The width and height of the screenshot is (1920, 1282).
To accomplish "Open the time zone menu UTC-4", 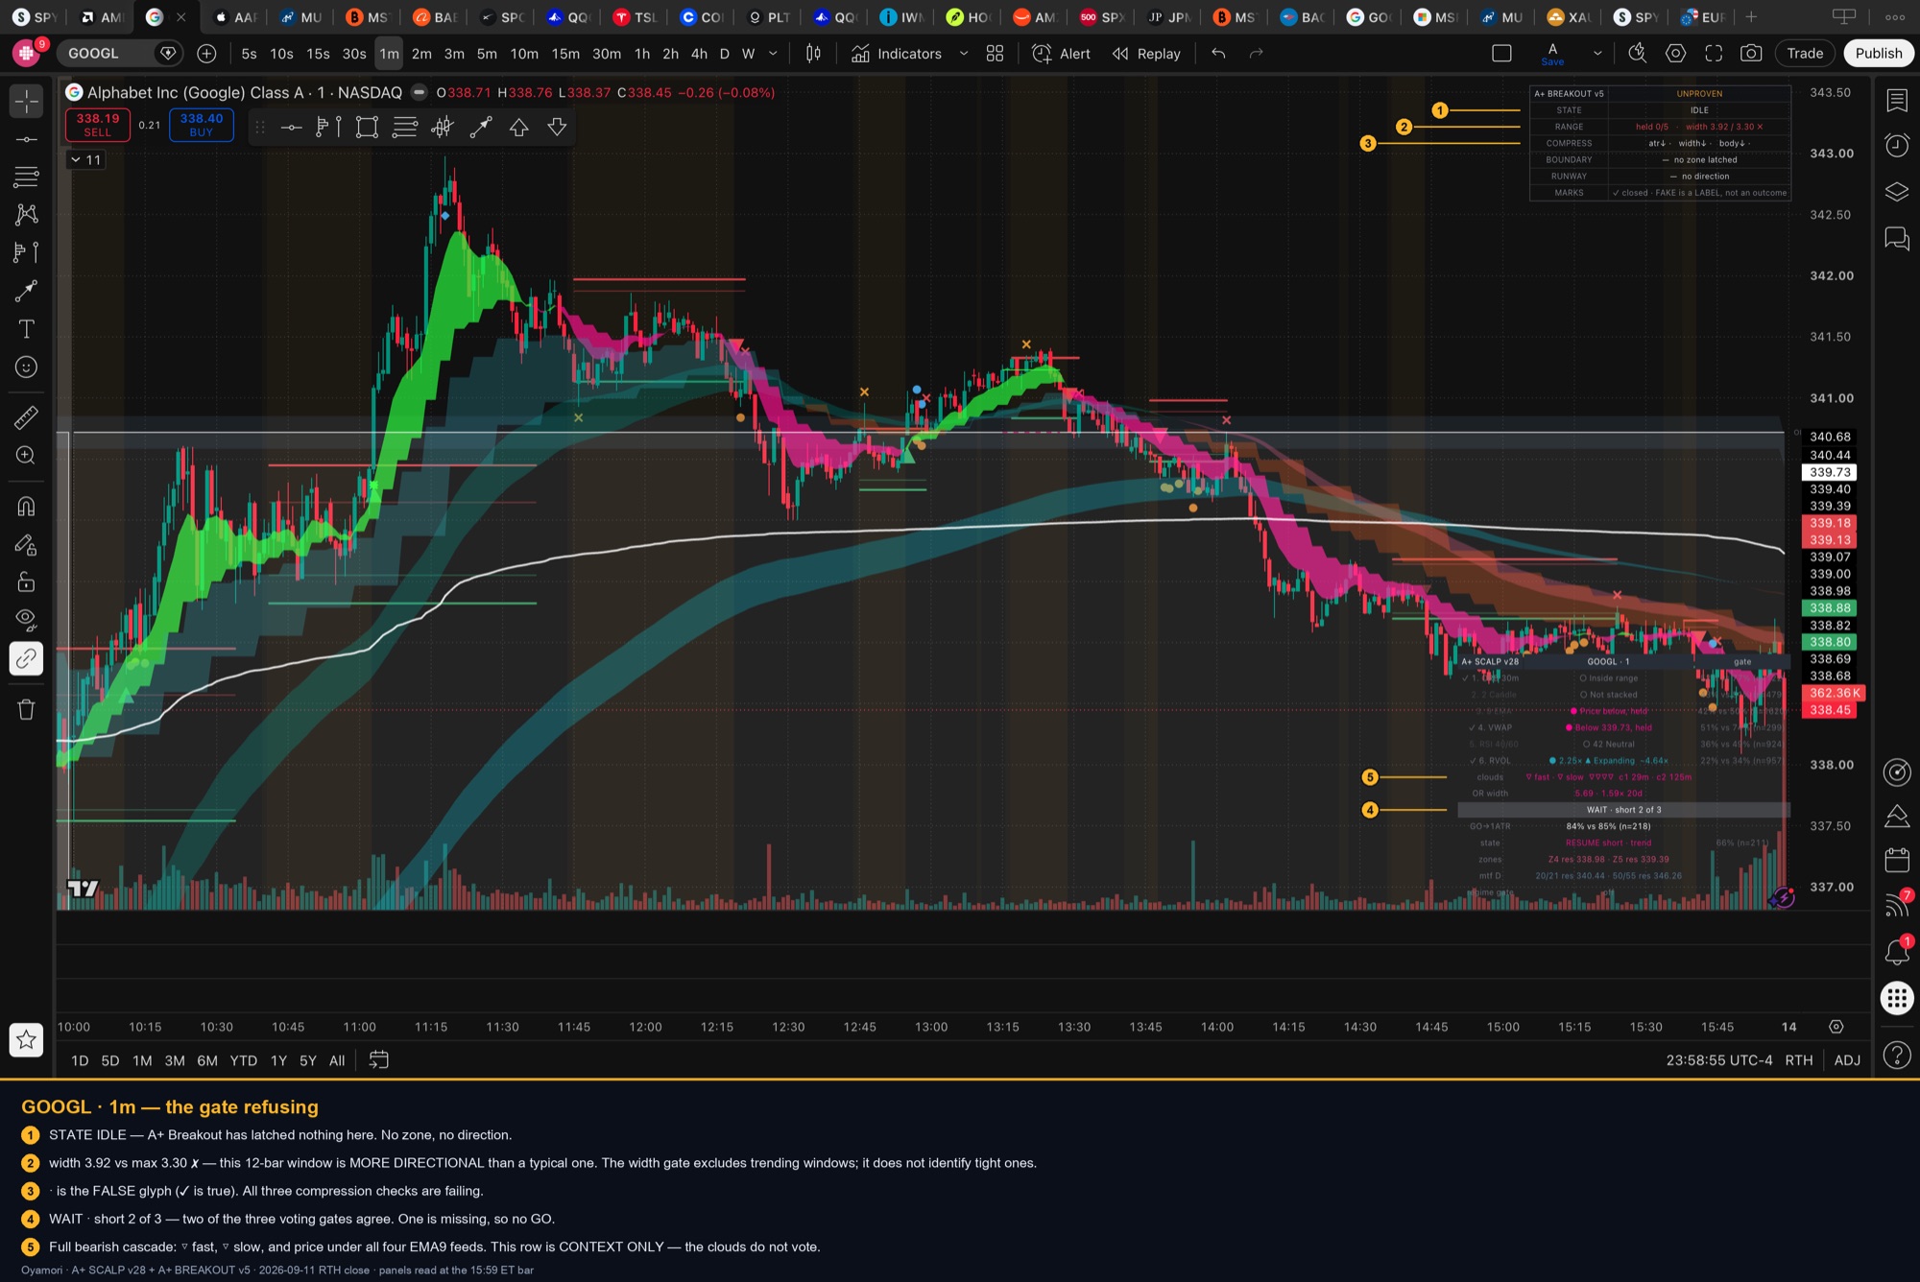I will tap(1719, 1060).
